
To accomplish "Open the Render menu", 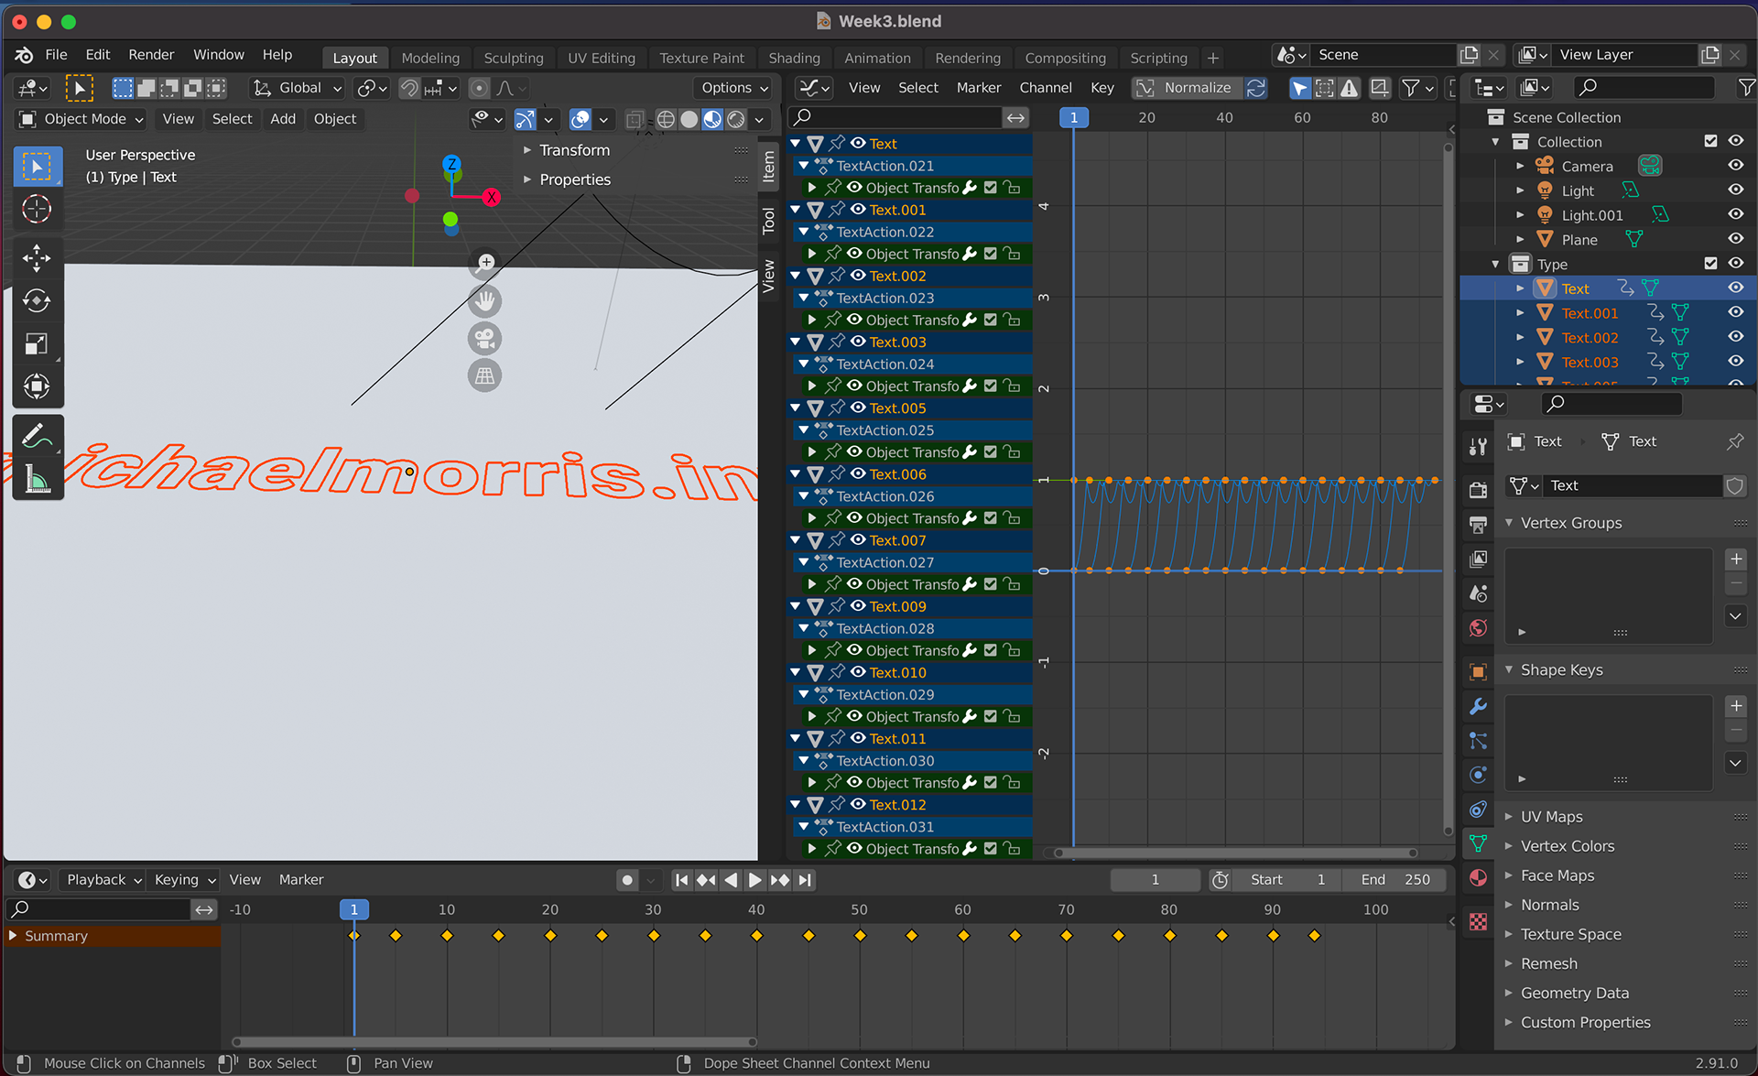I will click(x=151, y=55).
